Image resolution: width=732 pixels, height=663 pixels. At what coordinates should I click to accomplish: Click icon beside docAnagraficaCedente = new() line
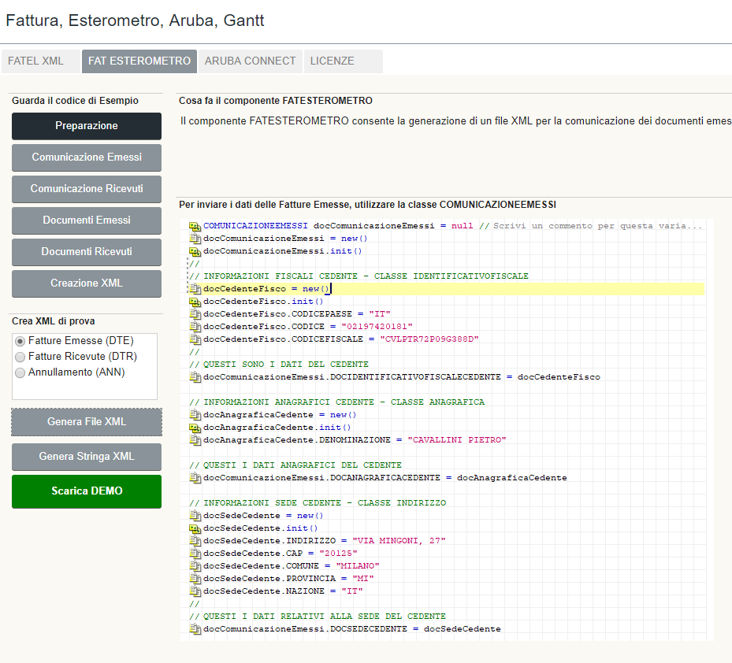[195, 415]
